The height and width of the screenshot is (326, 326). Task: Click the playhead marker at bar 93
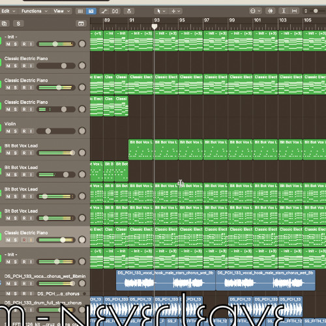155,27
